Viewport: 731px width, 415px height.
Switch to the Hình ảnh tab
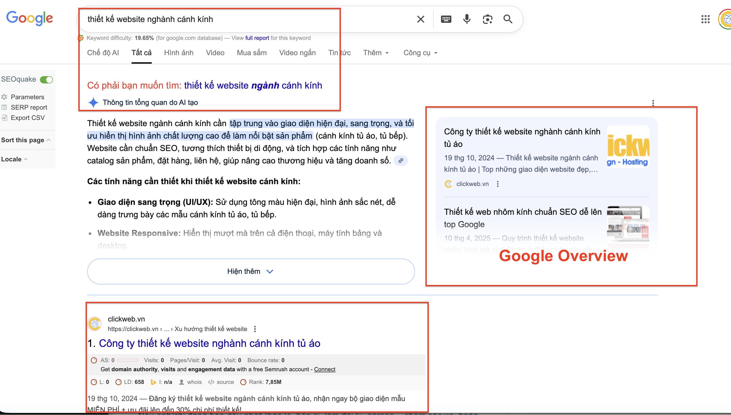tap(179, 53)
